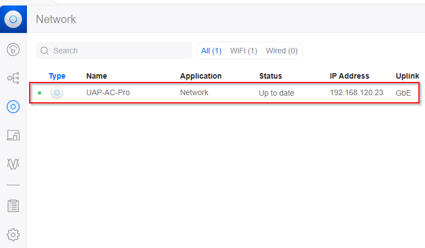Click the magnifier icon in search box
The width and height of the screenshot is (425, 248).
(45, 51)
